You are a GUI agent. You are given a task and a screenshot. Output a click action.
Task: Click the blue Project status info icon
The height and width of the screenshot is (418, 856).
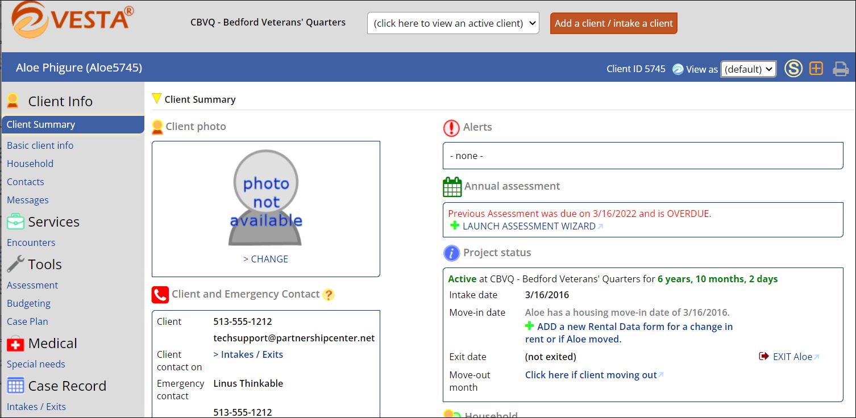tap(451, 253)
